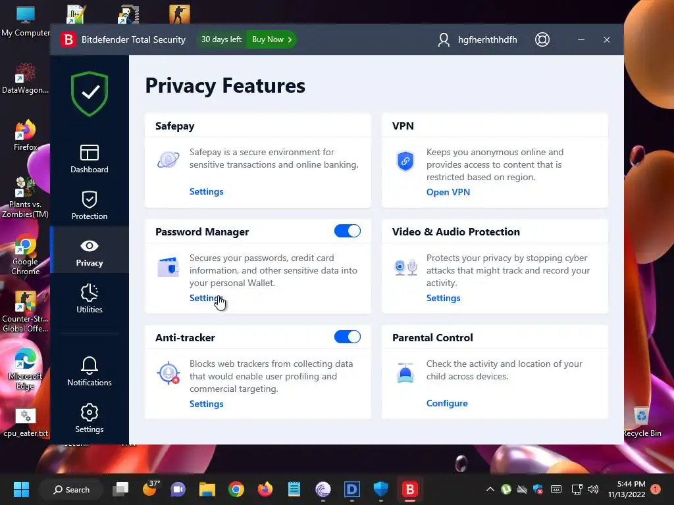Open the notepad app on the taskbar
The image size is (674, 505).
(x=294, y=489)
